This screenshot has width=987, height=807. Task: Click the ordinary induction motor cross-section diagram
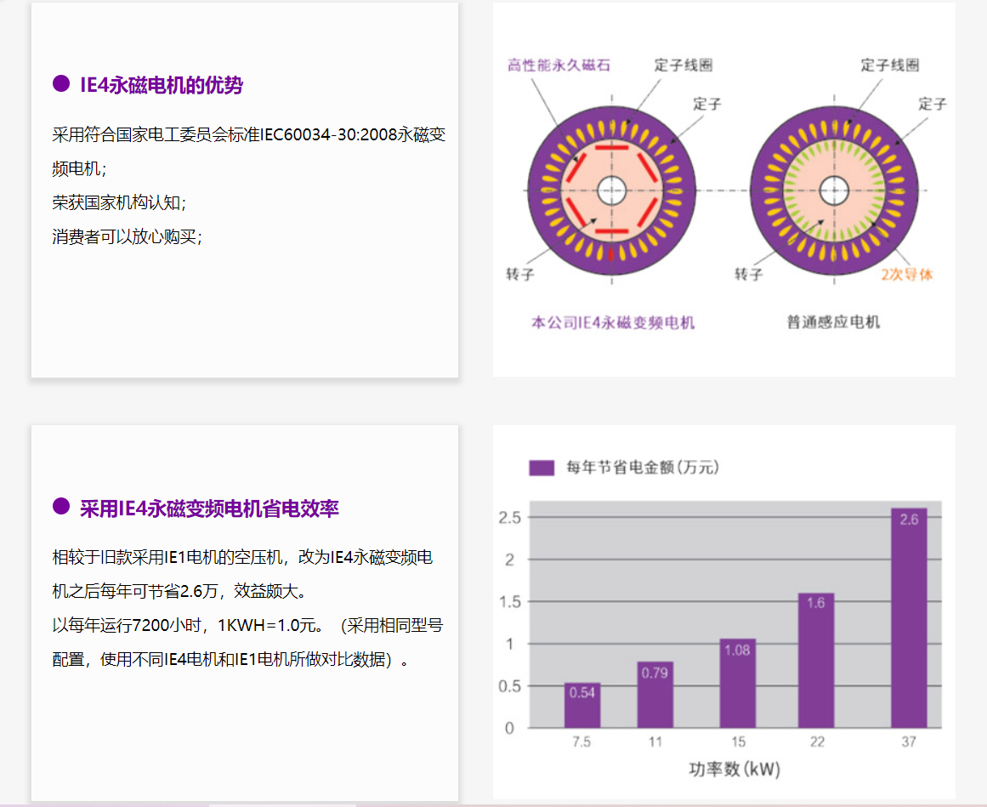834,190
